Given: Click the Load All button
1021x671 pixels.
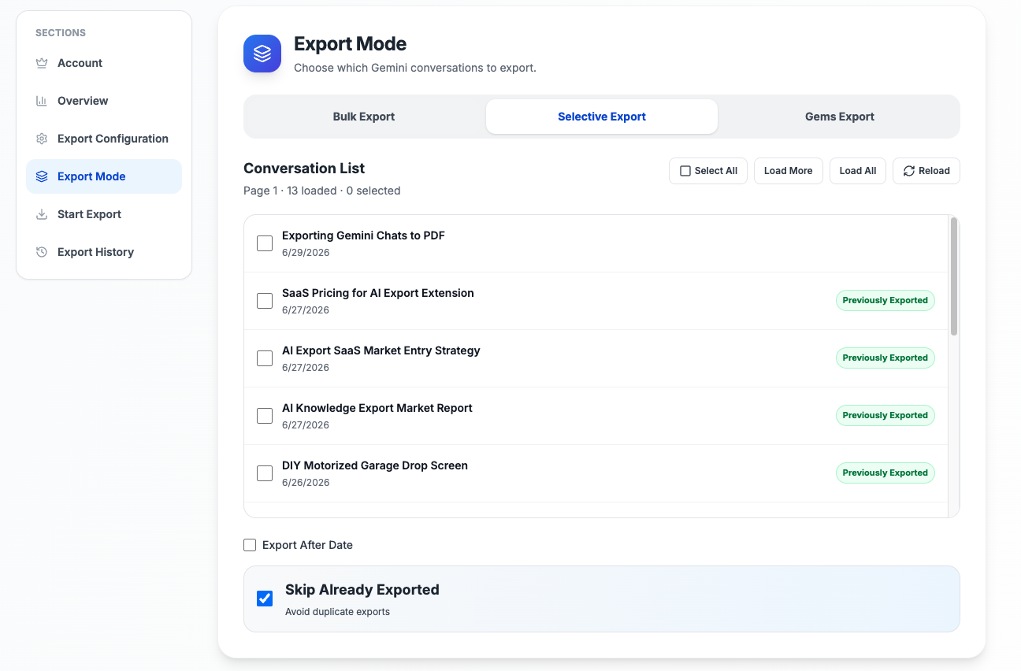Looking at the screenshot, I should tap(858, 171).
